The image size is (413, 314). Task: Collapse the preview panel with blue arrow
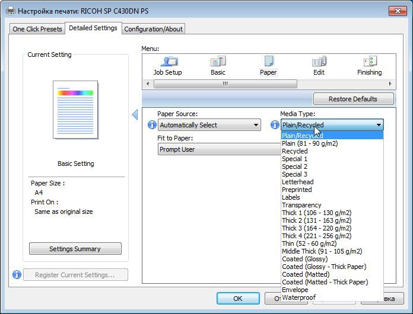click(135, 115)
